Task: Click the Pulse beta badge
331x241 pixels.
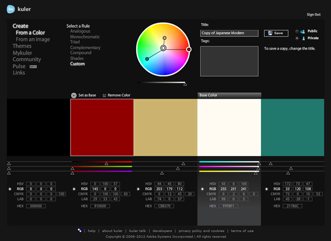Action: tap(33, 67)
